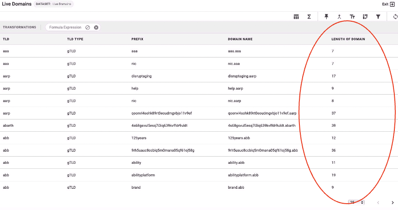Viewport: 398px width, 210px height.
Task: Click the refresh data icon
Action: [395, 17]
